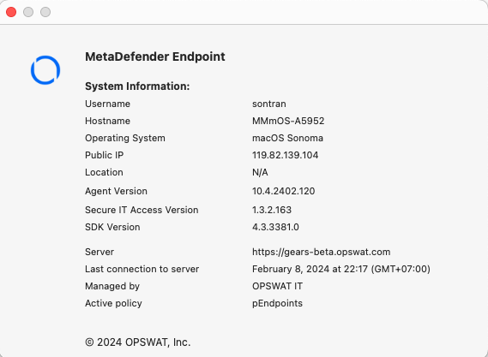The height and width of the screenshot is (357, 488).
Task: Click the Managed by OPSWAT IT value
Action: pyautogui.click(x=277, y=286)
